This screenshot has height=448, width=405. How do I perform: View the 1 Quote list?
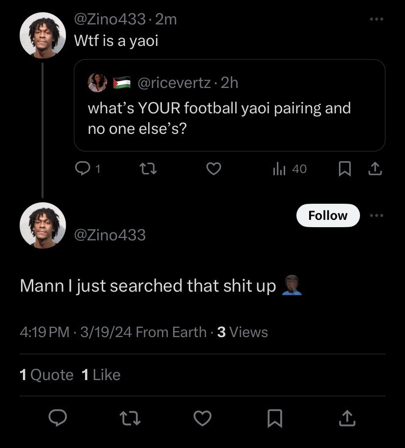(46, 375)
